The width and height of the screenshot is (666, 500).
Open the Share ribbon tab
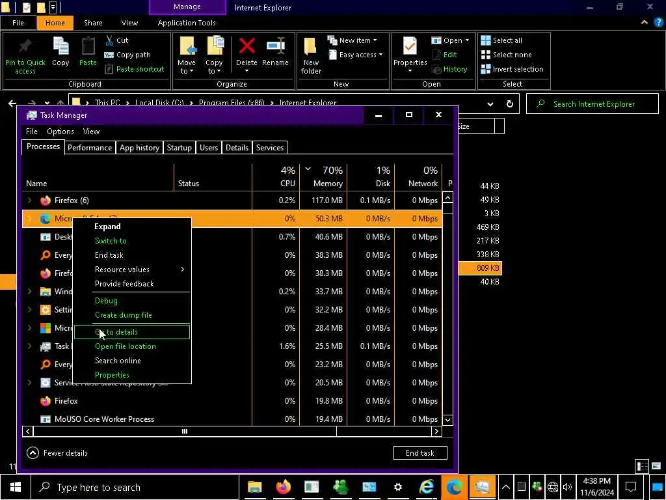93,23
